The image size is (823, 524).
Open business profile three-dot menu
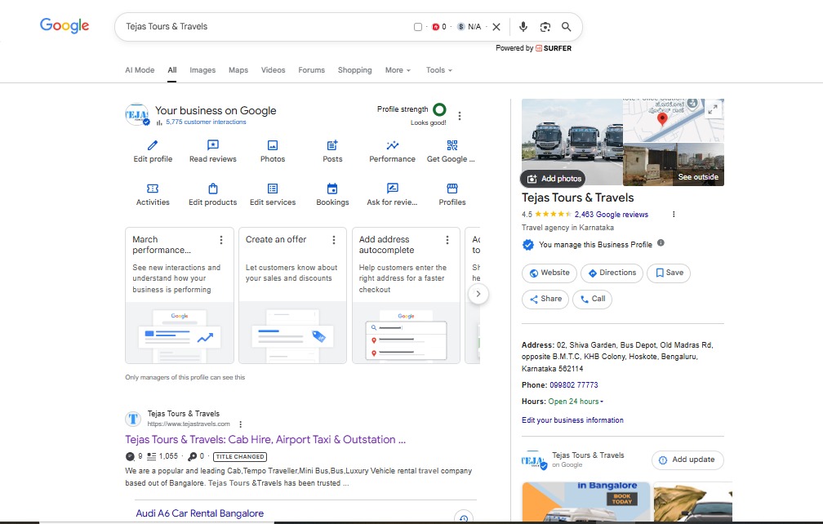point(459,116)
